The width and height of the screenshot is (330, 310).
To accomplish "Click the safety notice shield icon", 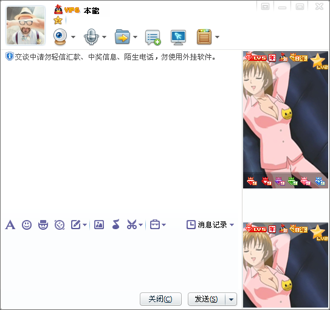I will [x=10, y=57].
